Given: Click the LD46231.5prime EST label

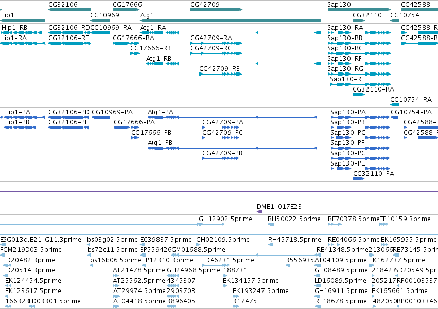Looking at the screenshot, I should pos(228,260).
